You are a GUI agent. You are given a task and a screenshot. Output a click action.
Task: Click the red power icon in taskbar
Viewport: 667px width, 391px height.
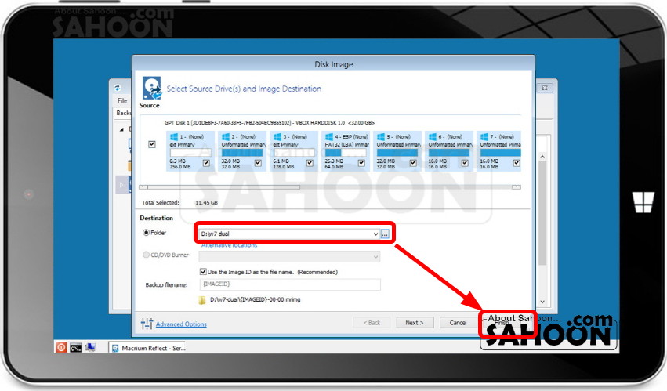pos(61,348)
